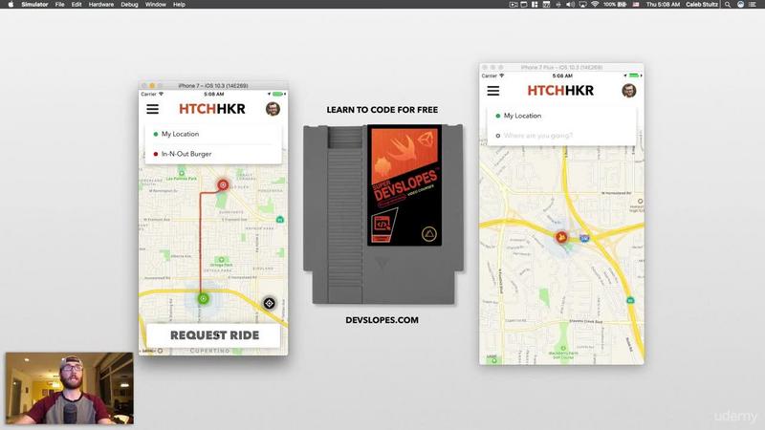Image resolution: width=765 pixels, height=430 pixels.
Task: Open the hamburger menu in iPhone 7 Plus simulator
Action: 493,91
